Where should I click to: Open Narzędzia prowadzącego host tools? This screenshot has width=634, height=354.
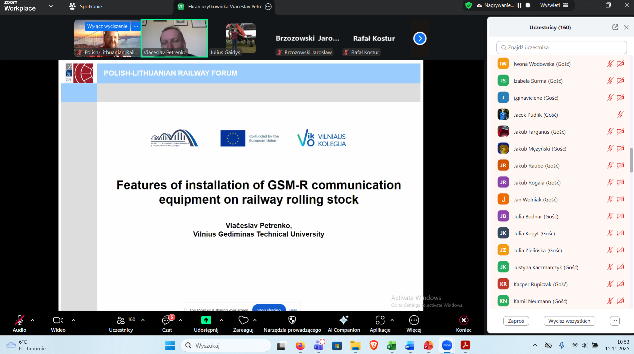pyautogui.click(x=292, y=320)
